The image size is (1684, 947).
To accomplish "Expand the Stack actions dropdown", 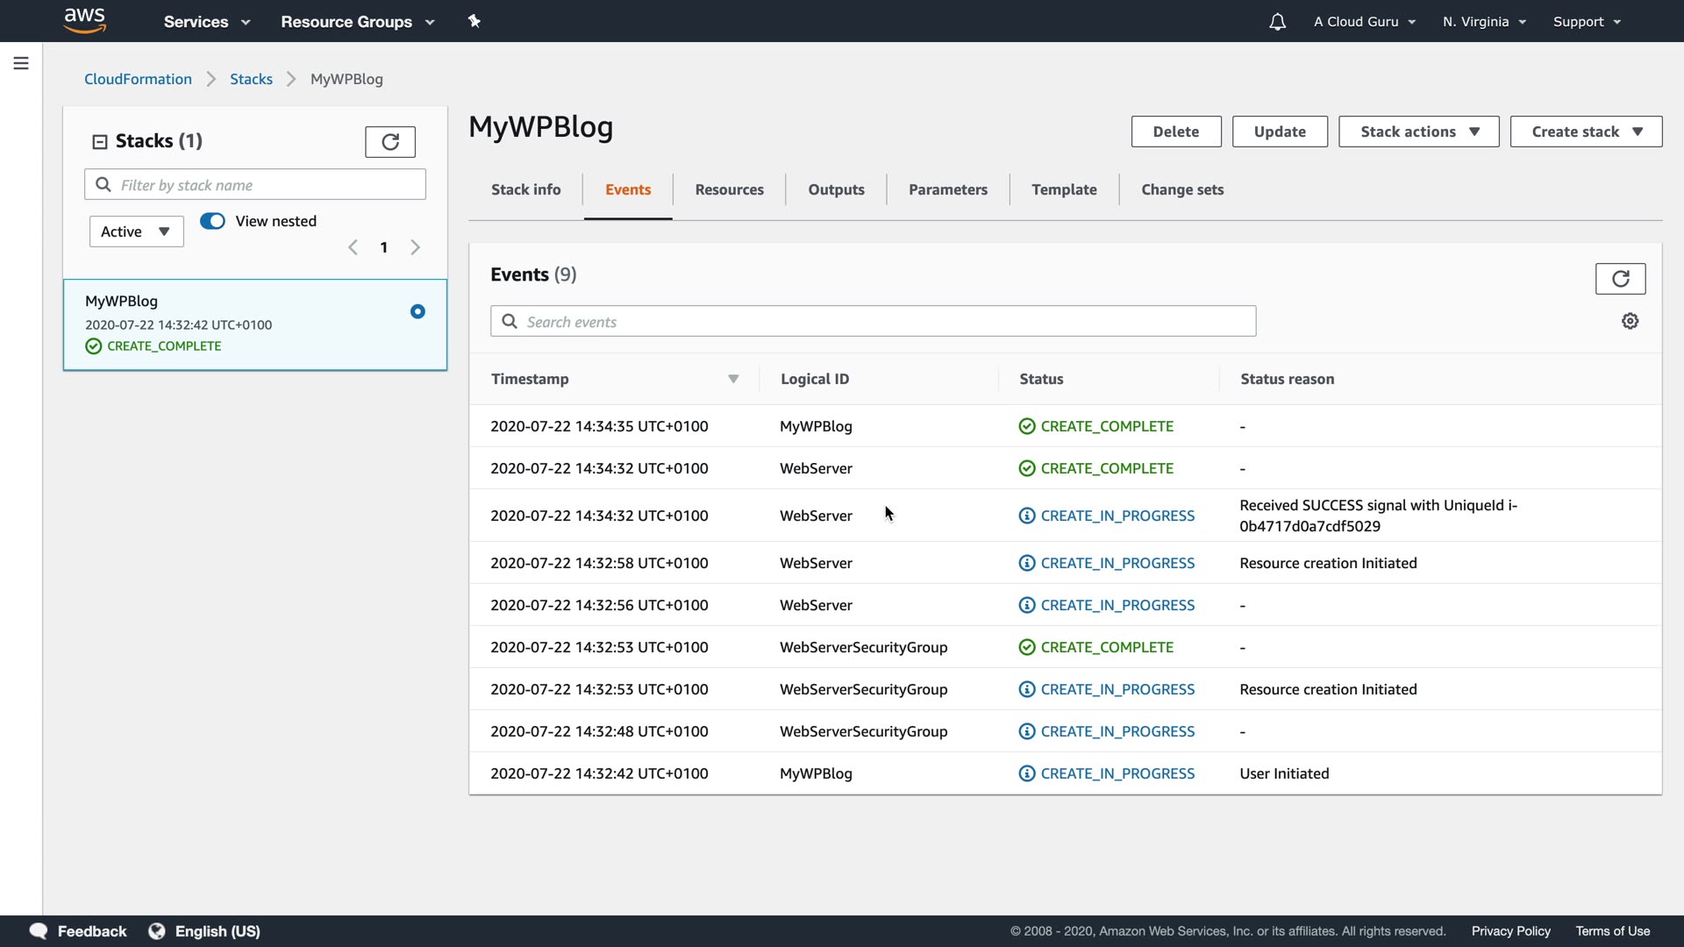I will coord(1418,132).
